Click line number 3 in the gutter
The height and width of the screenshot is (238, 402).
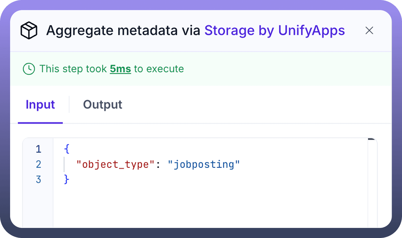point(38,180)
